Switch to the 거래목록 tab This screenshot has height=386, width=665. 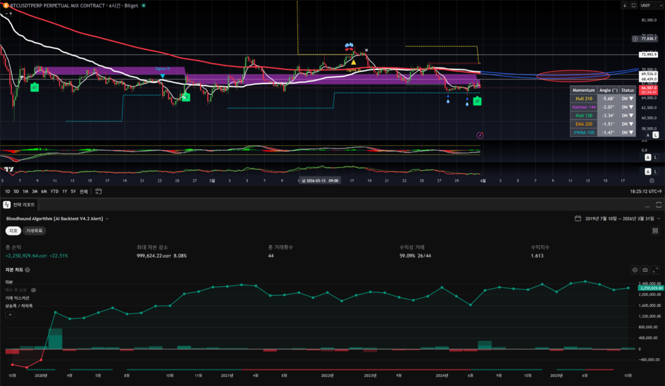pyautogui.click(x=33, y=230)
